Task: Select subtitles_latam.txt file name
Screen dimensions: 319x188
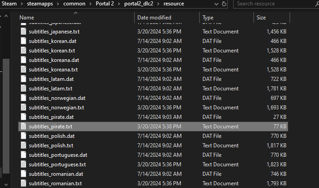Action: point(51,89)
